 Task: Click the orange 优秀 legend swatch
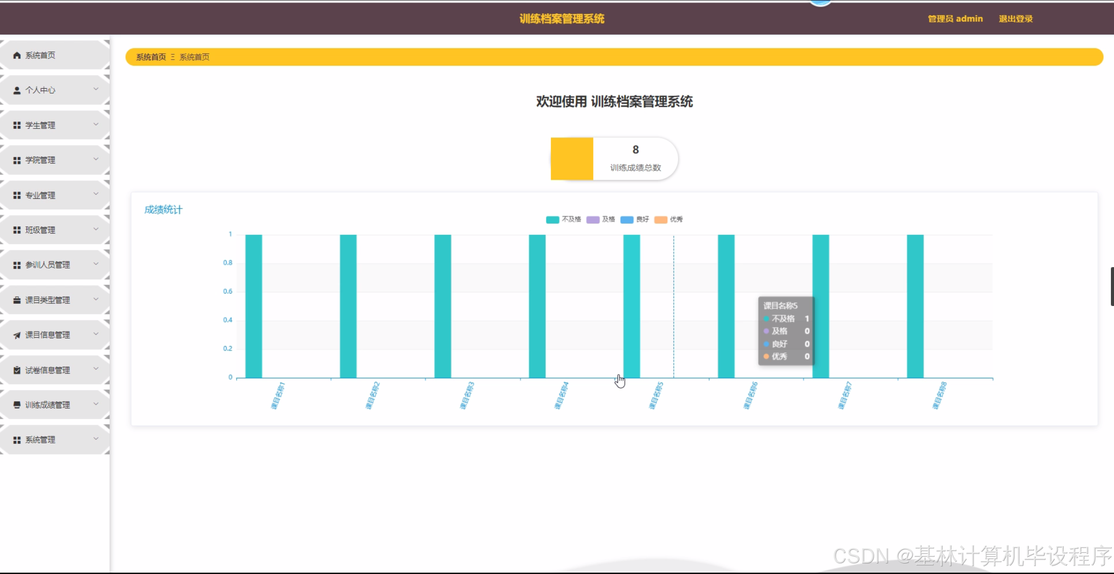click(x=661, y=220)
